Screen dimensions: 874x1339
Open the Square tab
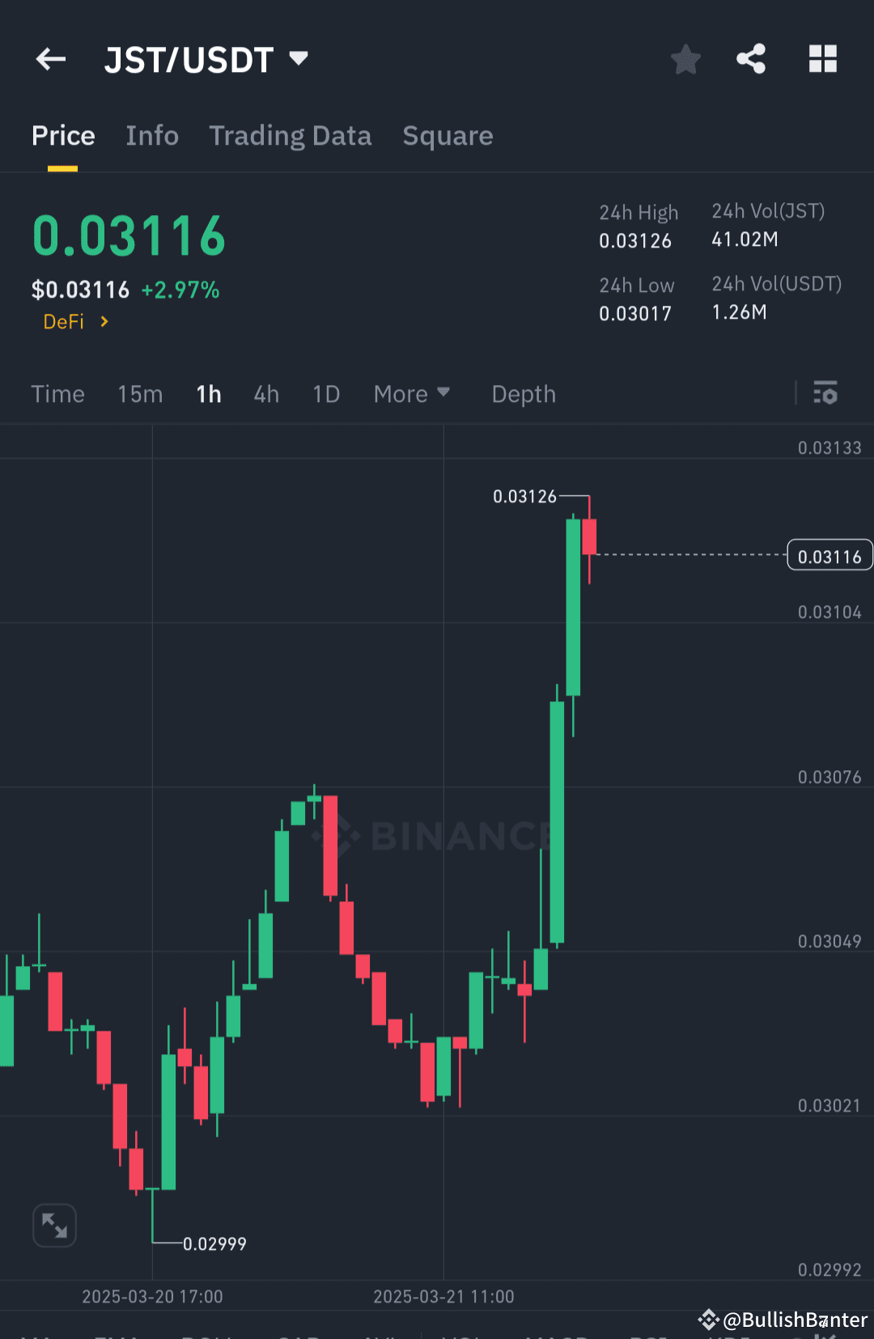448,135
